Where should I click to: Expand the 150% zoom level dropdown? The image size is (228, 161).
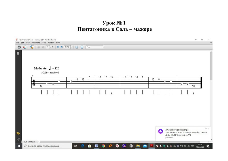tap(71, 47)
